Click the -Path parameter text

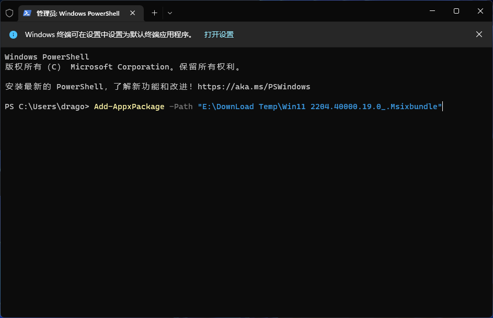(x=180, y=106)
